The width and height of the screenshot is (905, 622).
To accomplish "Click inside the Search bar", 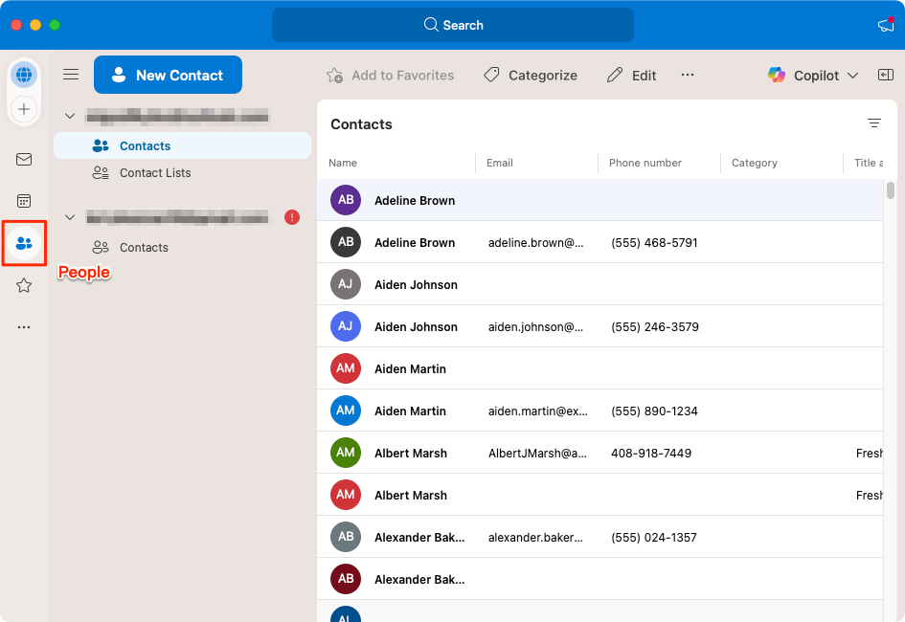I will click(452, 25).
